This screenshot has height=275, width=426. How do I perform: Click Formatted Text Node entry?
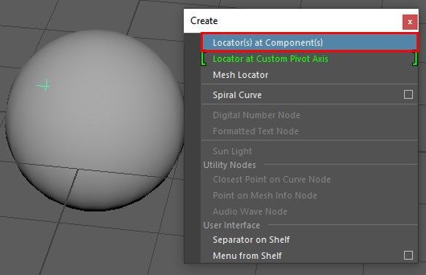pos(309,131)
